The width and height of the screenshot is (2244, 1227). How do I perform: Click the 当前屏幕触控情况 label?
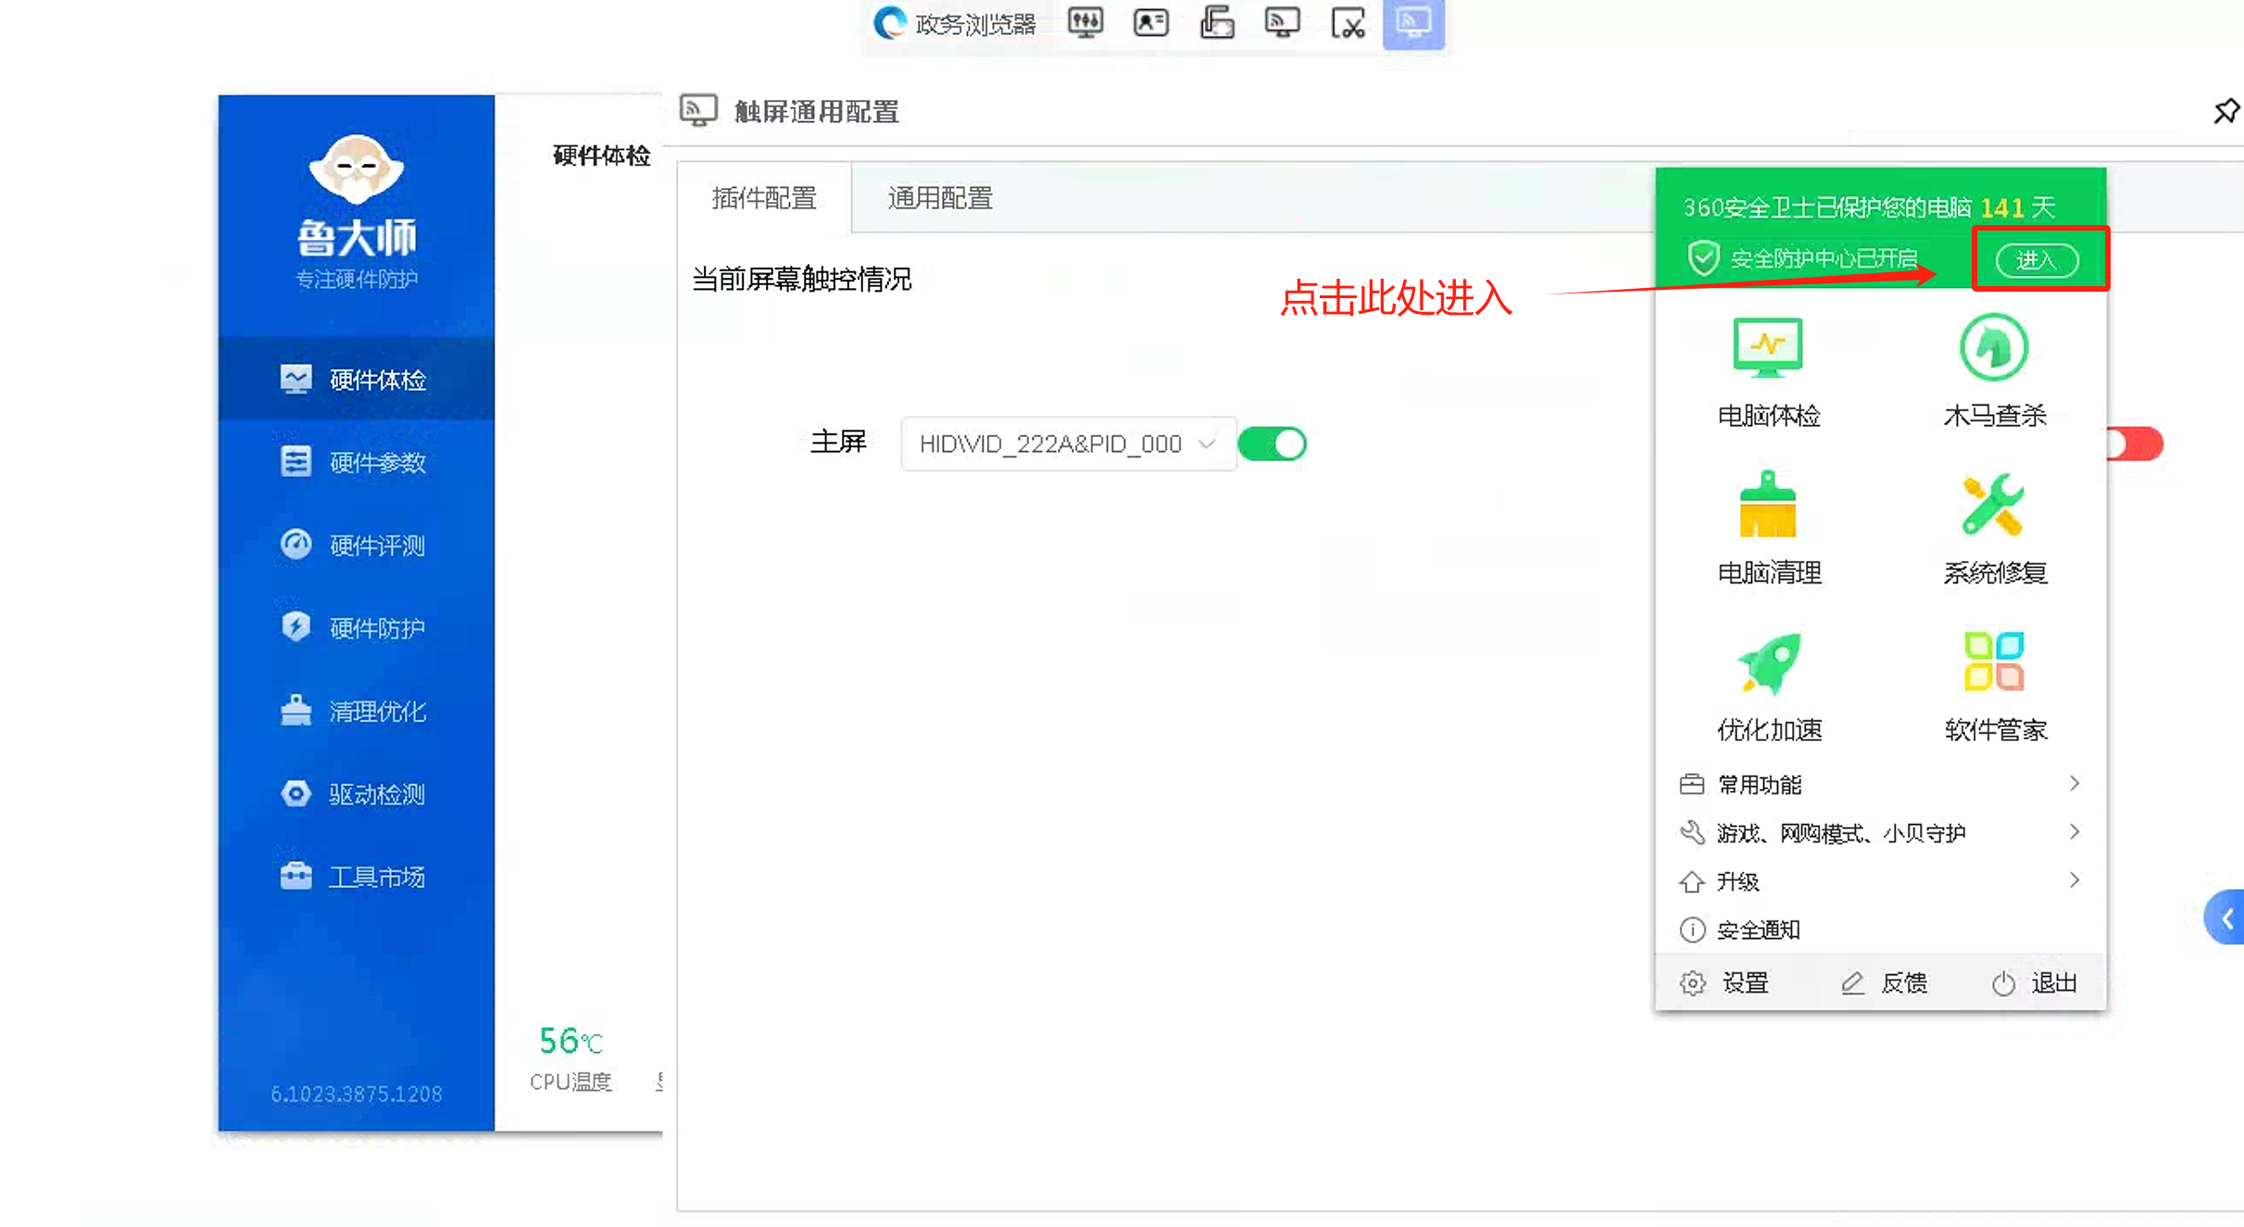801,279
